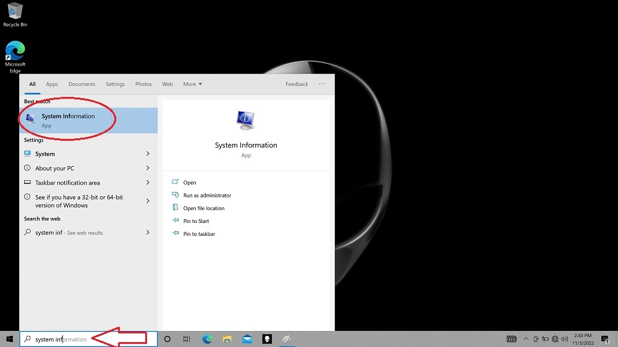Open 'system inf' web search result
The width and height of the screenshot is (618, 347).
pos(88,232)
